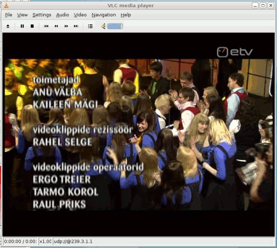Slow down playback with rewind arrows
The height and width of the screenshot is (248, 277).
[56, 26]
